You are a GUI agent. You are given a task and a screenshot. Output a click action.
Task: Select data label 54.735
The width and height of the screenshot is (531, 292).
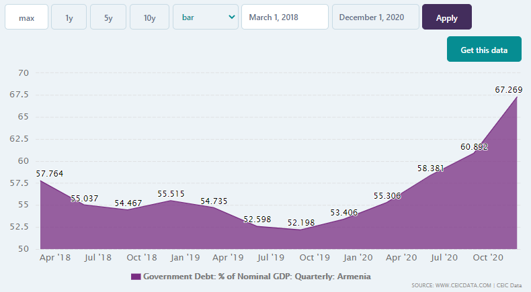[x=214, y=201]
